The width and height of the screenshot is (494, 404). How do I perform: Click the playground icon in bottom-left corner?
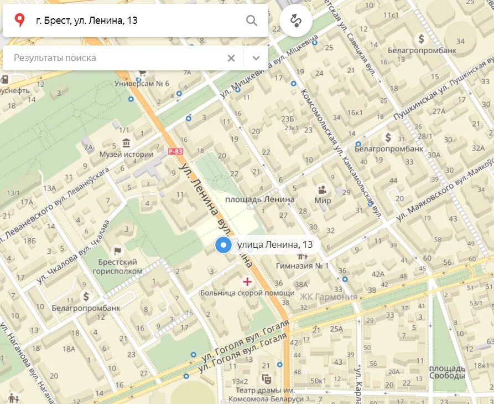pyautogui.click(x=13, y=398)
